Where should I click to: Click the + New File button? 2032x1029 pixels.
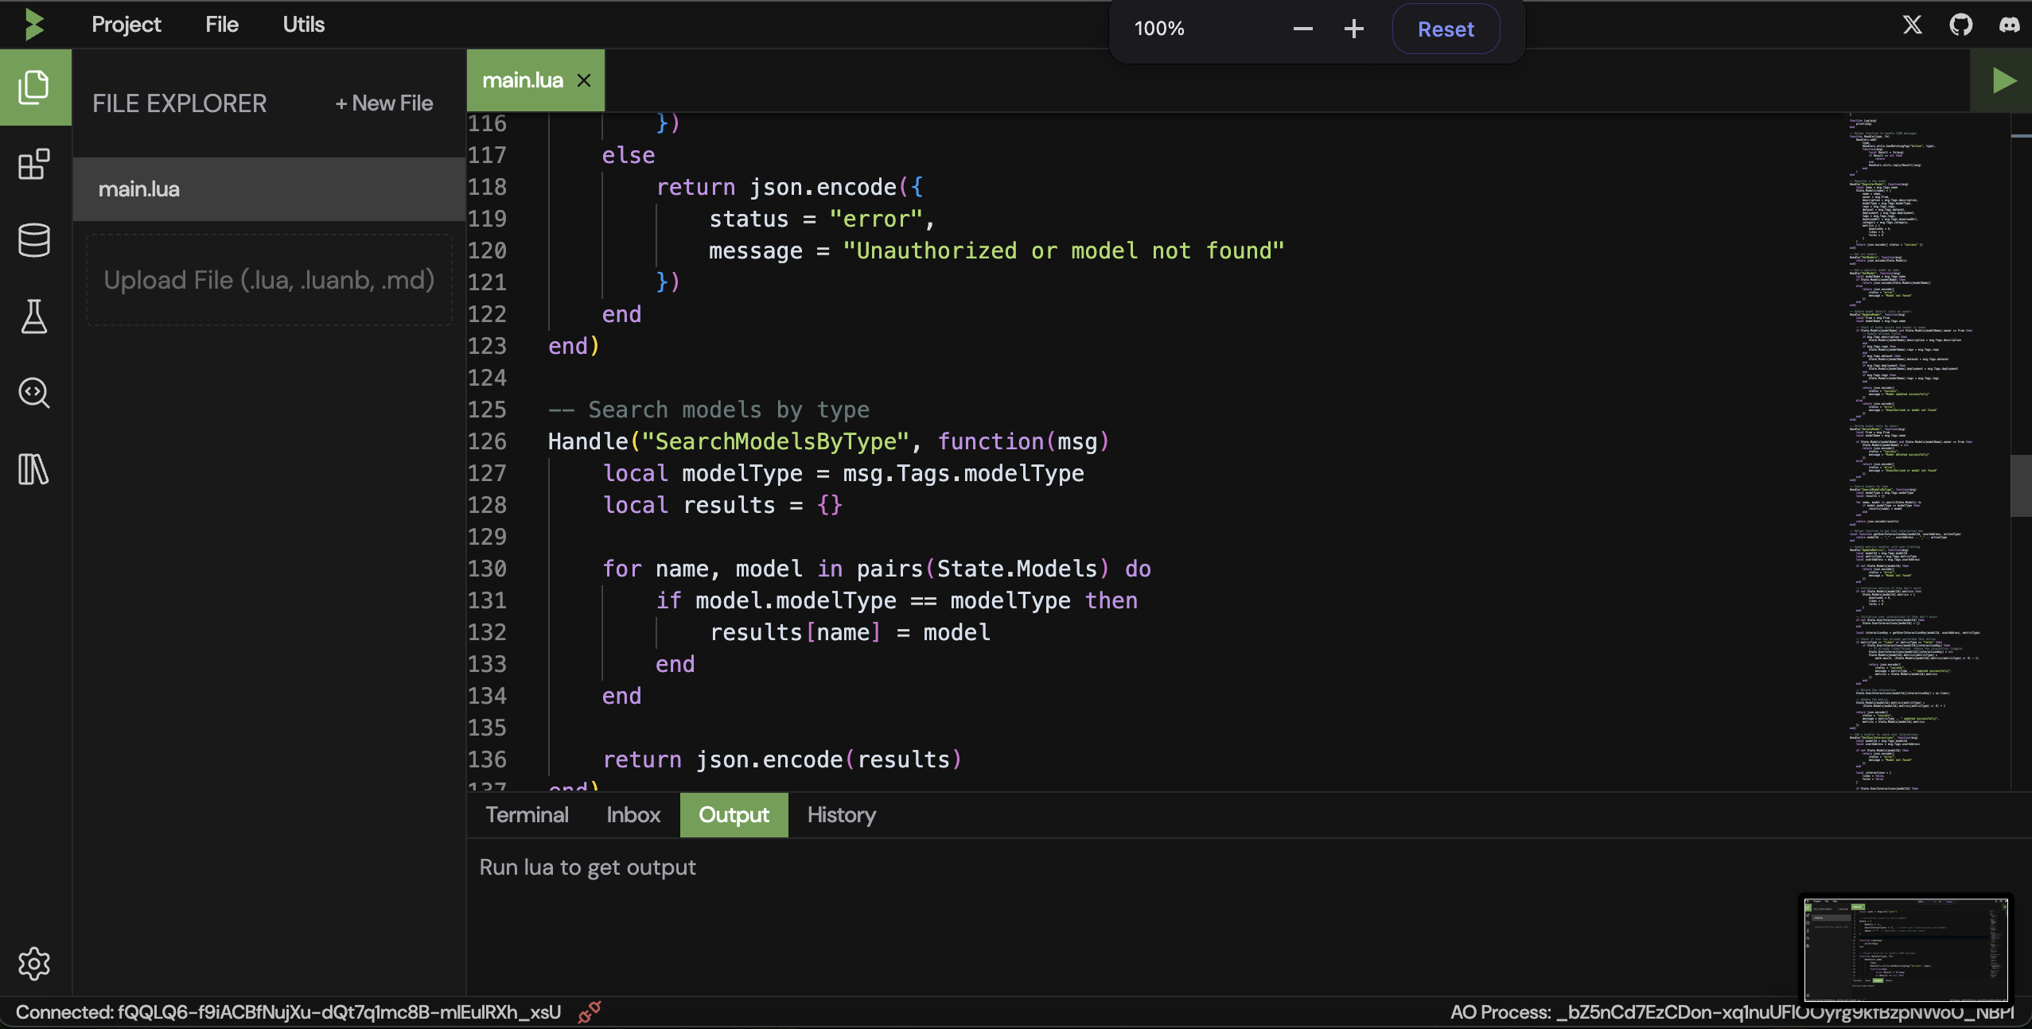coord(383,103)
